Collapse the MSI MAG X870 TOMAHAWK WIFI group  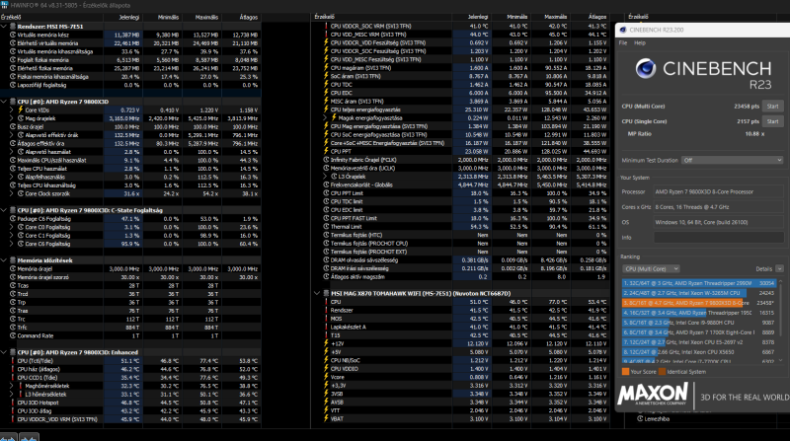tap(317, 293)
